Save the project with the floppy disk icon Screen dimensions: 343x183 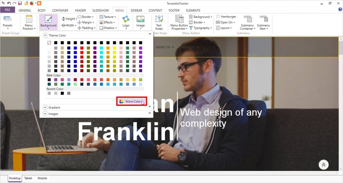(x=20, y=3)
